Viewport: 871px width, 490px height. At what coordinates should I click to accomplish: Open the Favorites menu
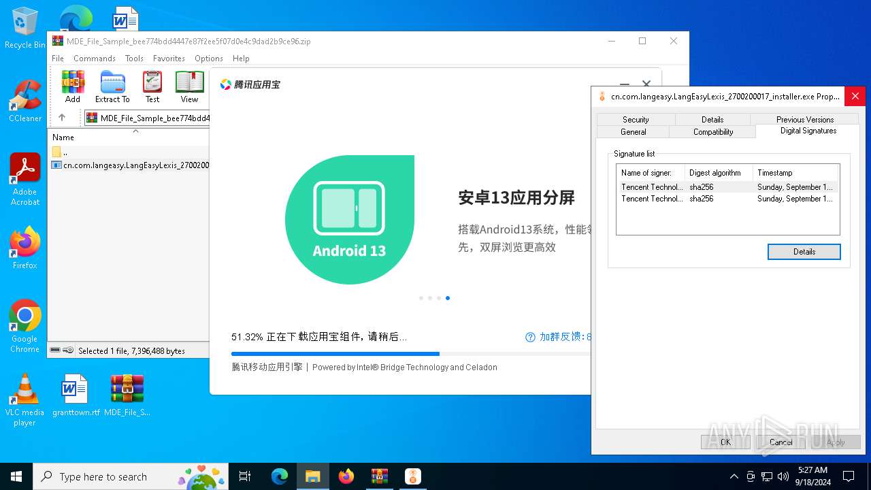tap(169, 59)
